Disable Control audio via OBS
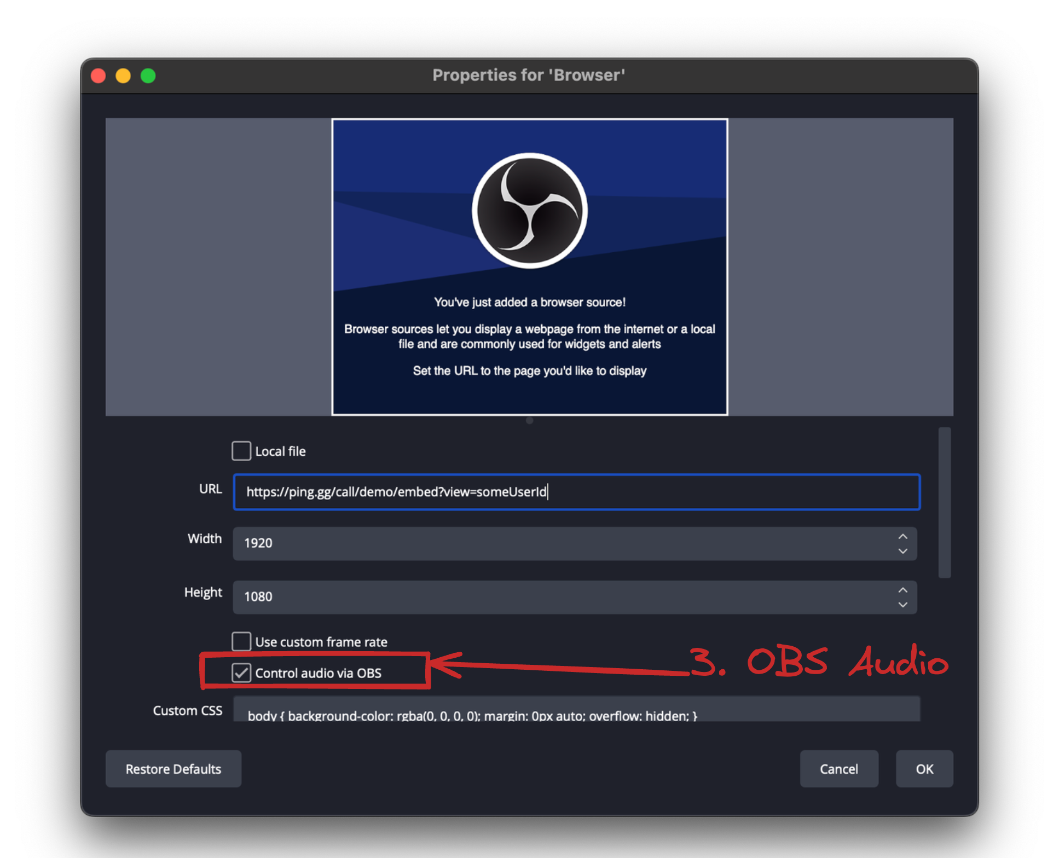The height and width of the screenshot is (858, 1059). 241,673
